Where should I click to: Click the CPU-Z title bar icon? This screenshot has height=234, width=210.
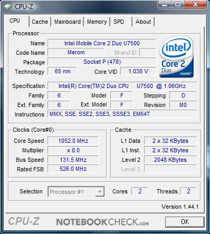[x=8, y=7]
